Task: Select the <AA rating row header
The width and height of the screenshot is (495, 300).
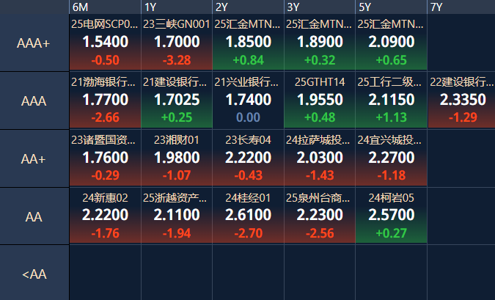Action: coord(34,274)
